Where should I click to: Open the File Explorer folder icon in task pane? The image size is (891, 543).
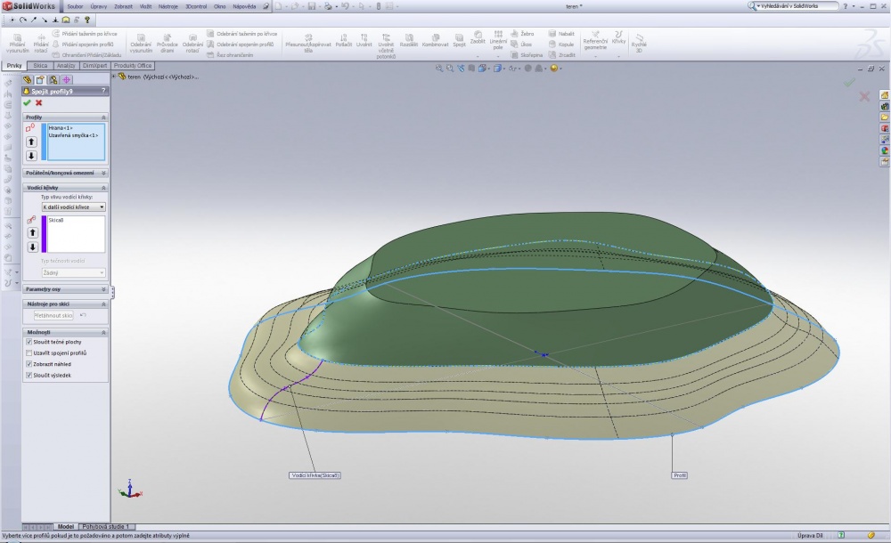pyautogui.click(x=884, y=117)
